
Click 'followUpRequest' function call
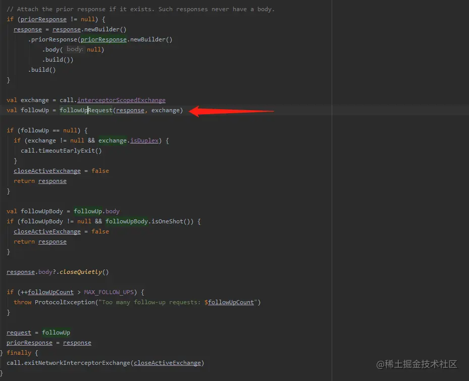tap(86, 110)
